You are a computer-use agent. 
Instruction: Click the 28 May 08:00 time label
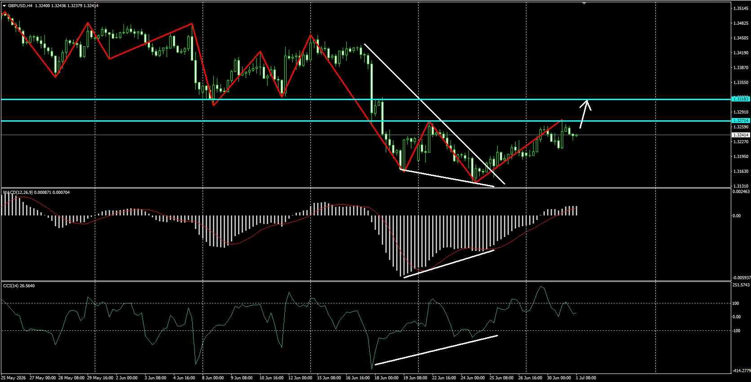[72, 378]
